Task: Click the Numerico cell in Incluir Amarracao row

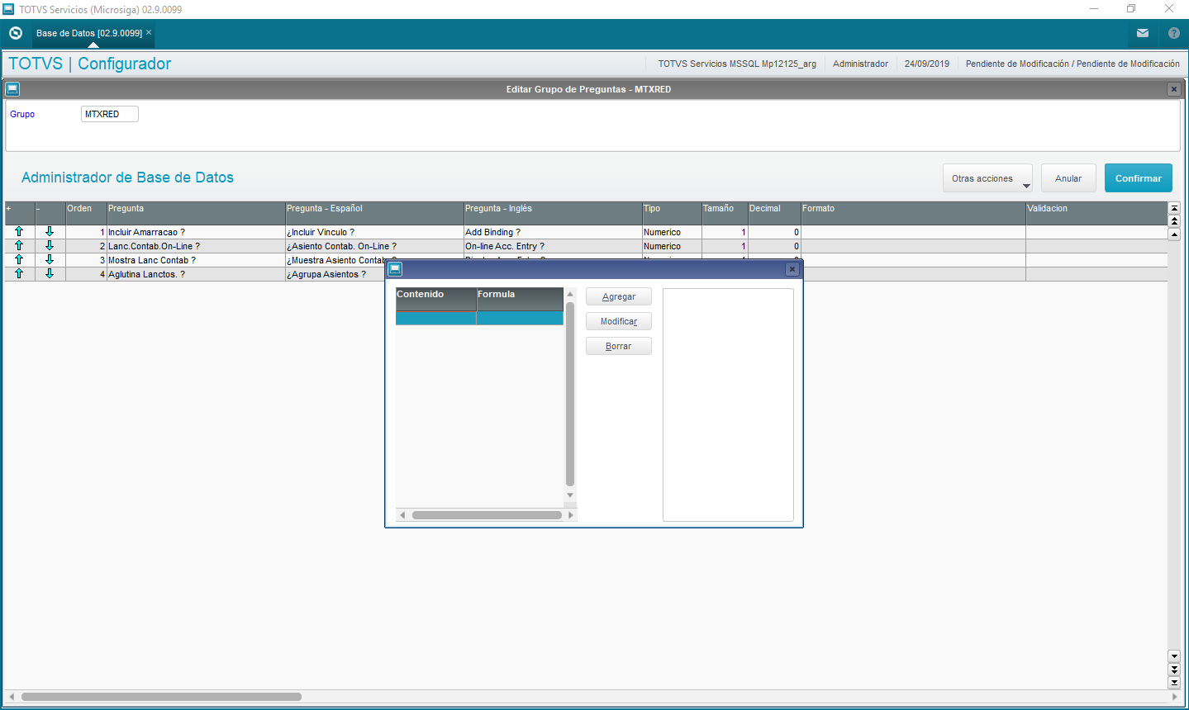Action: click(672, 233)
